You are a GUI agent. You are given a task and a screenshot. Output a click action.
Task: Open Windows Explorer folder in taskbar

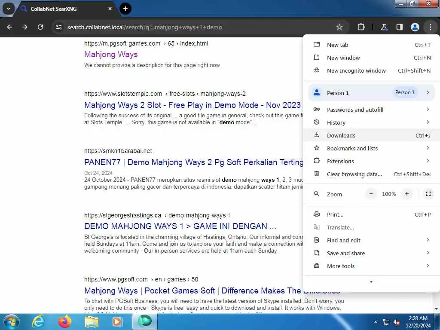(92, 321)
